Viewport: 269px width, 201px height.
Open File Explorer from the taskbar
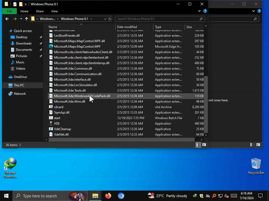(95, 196)
